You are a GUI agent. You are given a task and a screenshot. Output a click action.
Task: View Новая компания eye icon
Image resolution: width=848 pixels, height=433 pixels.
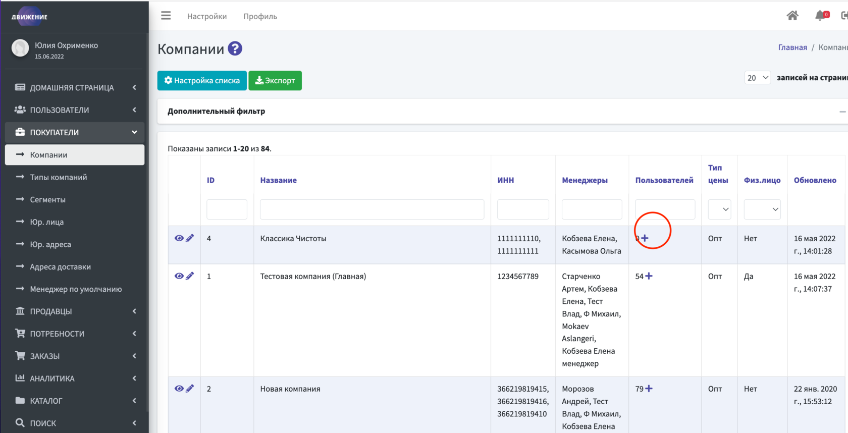coord(179,389)
